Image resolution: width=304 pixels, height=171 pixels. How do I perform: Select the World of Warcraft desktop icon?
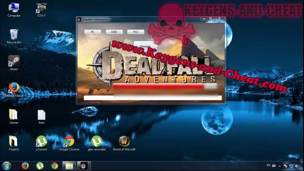124,143
